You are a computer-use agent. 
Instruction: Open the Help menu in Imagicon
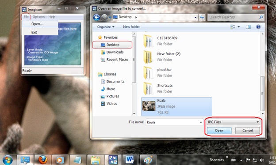click(52, 17)
